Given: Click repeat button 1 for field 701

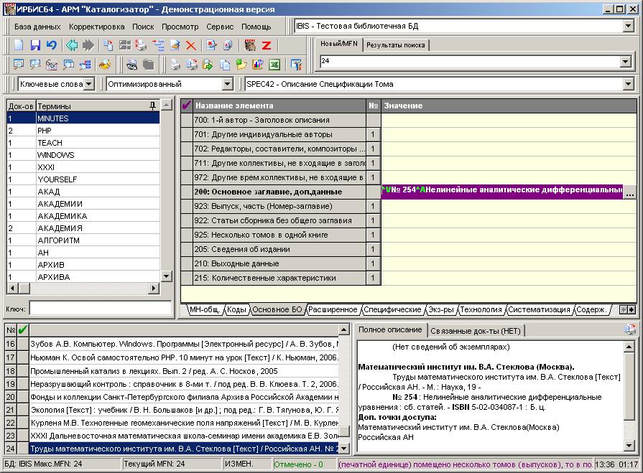Looking at the screenshot, I should pos(373,134).
